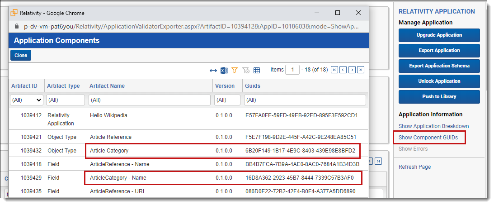Click the Export Application button
The width and height of the screenshot is (494, 205).
point(439,51)
